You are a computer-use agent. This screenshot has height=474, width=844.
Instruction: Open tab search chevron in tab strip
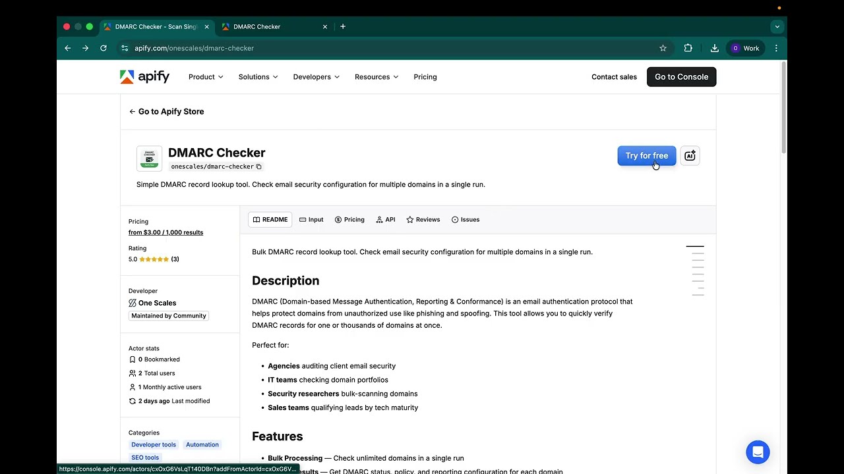(x=777, y=27)
